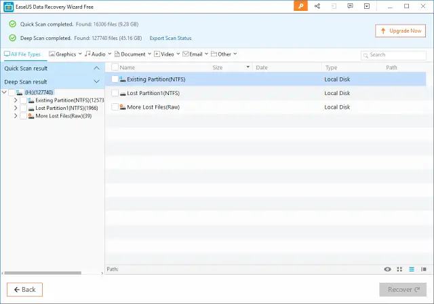The height and width of the screenshot is (304, 434).
Task: Switch to details pane view
Action: (x=423, y=269)
